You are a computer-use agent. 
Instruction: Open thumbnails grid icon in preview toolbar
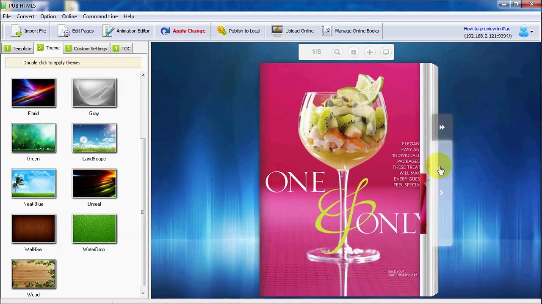pyautogui.click(x=354, y=52)
